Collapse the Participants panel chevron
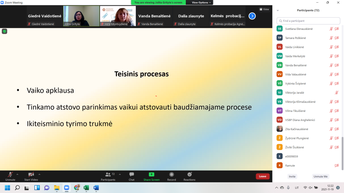This screenshot has height=193, width=344. tap(277, 10)
